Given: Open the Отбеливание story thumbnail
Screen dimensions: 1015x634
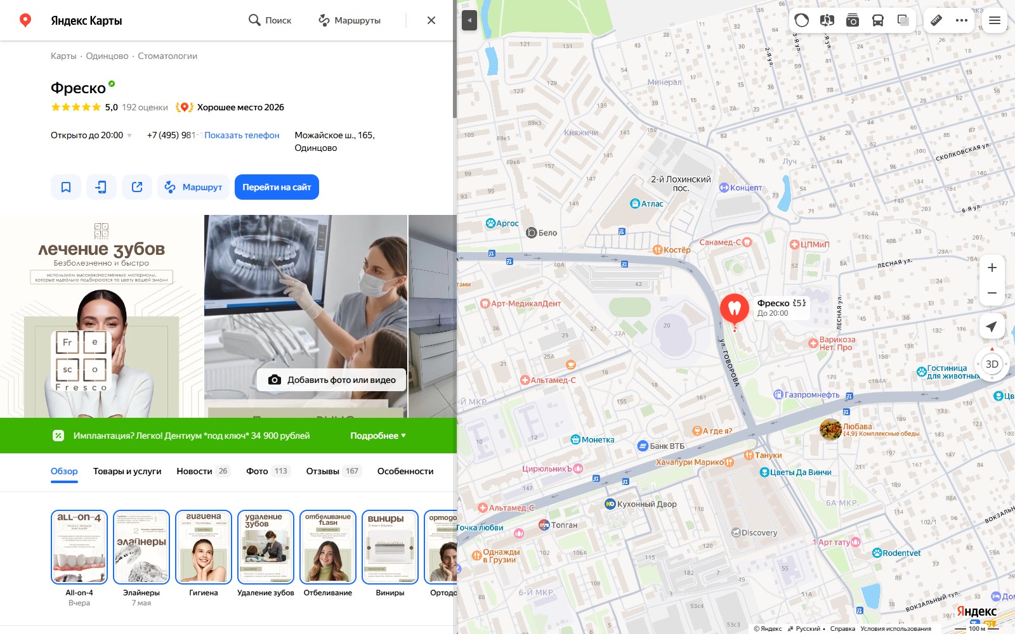Looking at the screenshot, I should pyautogui.click(x=328, y=547).
